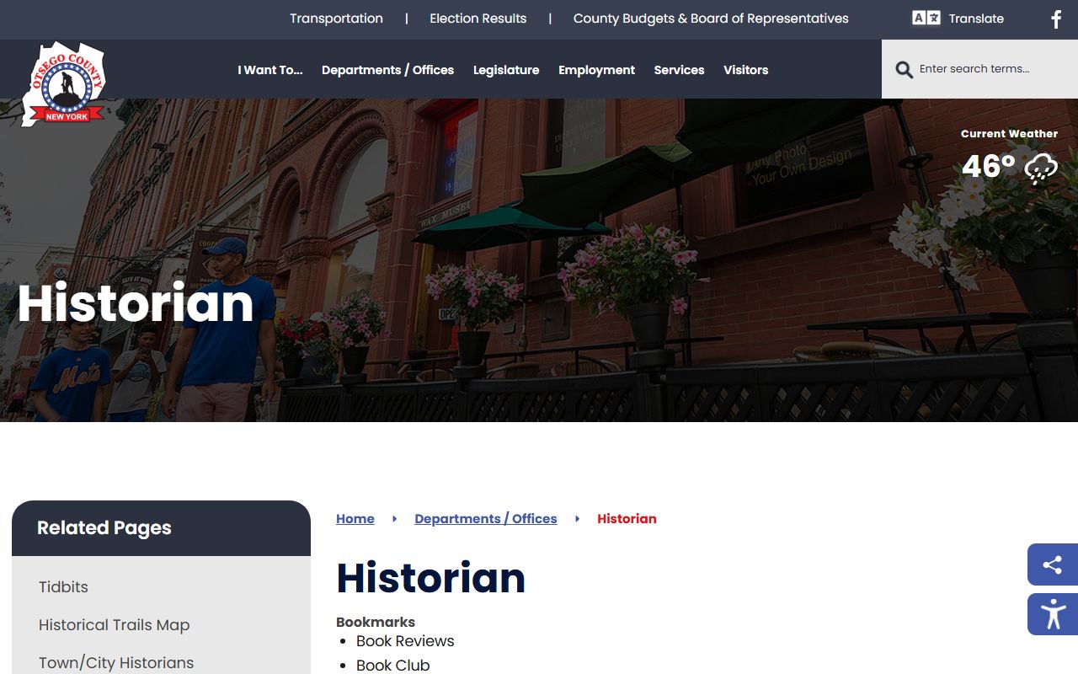Screen dimensions: 1078x674
Task: Open the Employment menu
Action: click(x=596, y=70)
